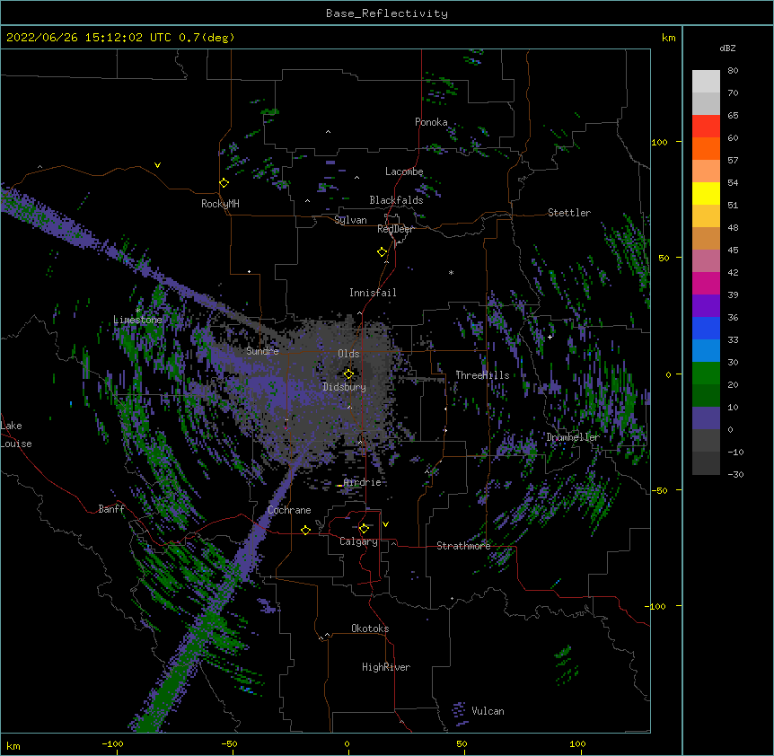Click the Cochrane town label
This screenshot has width=774, height=756.
289,510
